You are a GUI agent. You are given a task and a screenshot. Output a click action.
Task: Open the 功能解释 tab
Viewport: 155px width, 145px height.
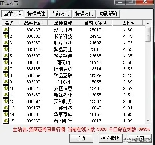[x=109, y=13]
